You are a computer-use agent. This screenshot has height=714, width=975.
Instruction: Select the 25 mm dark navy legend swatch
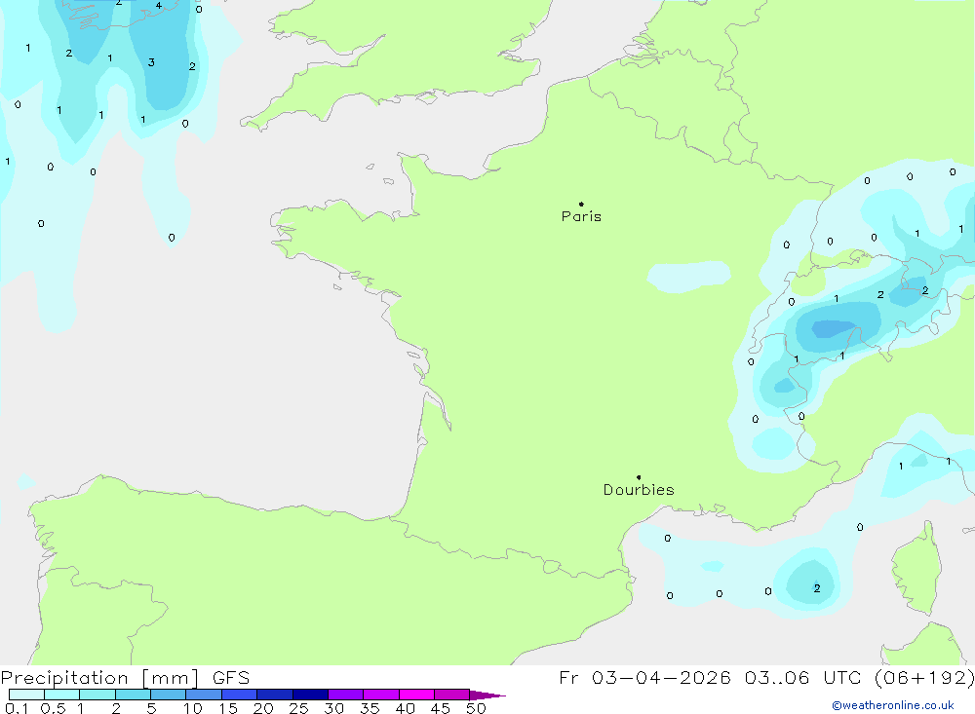pos(310,695)
